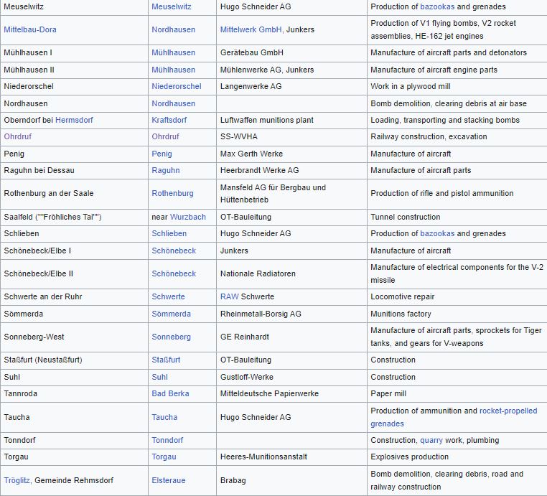Follow the rocket-propelled grenades link

coord(508,411)
